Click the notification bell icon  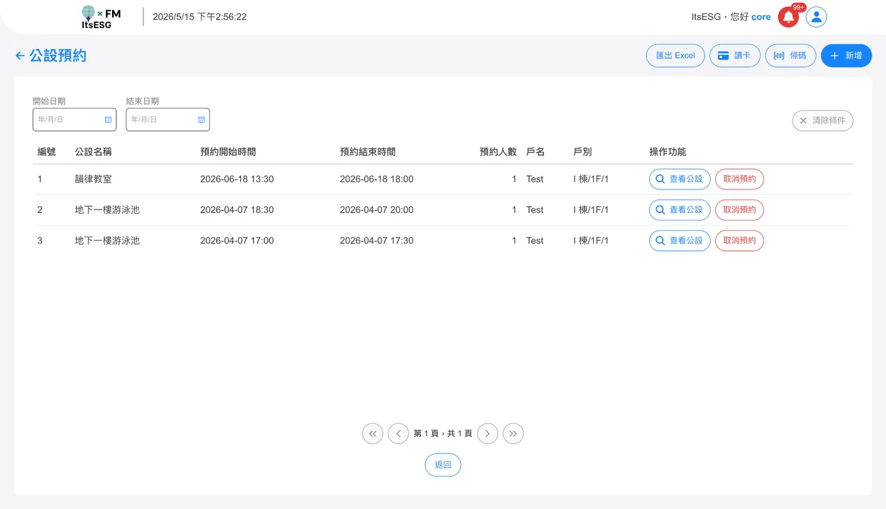[788, 17]
